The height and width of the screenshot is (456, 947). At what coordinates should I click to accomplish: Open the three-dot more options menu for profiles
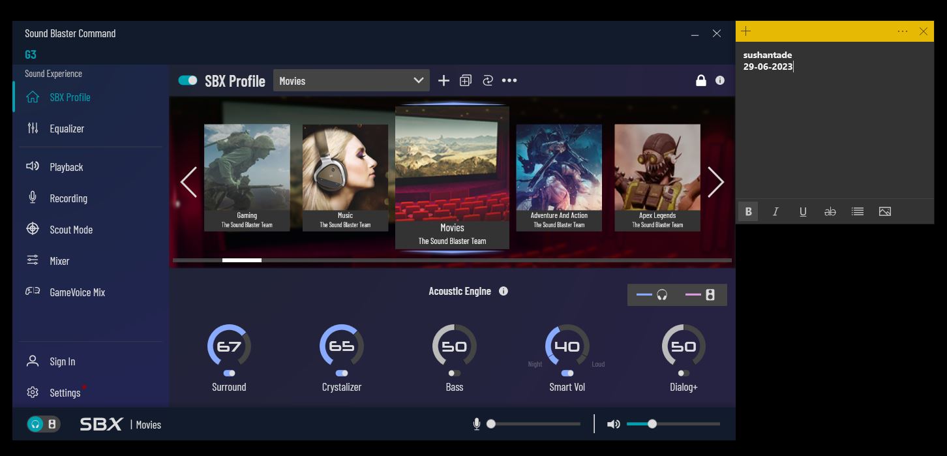(509, 80)
